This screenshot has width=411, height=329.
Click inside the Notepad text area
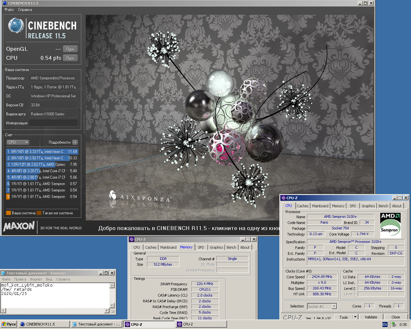pos(55,296)
